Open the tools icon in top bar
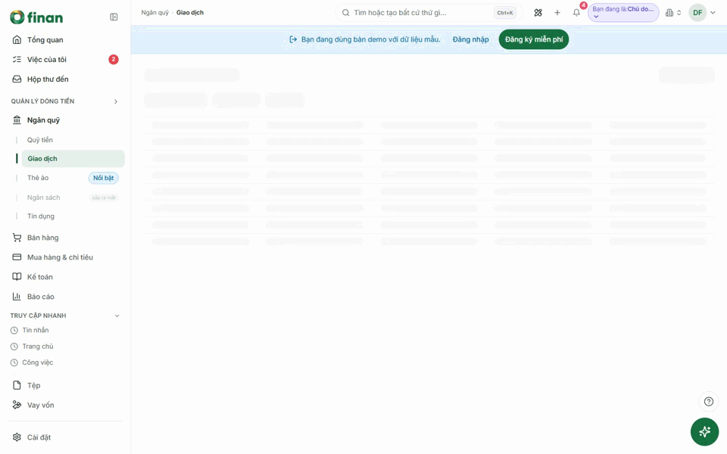The width and height of the screenshot is (727, 454). (x=538, y=13)
